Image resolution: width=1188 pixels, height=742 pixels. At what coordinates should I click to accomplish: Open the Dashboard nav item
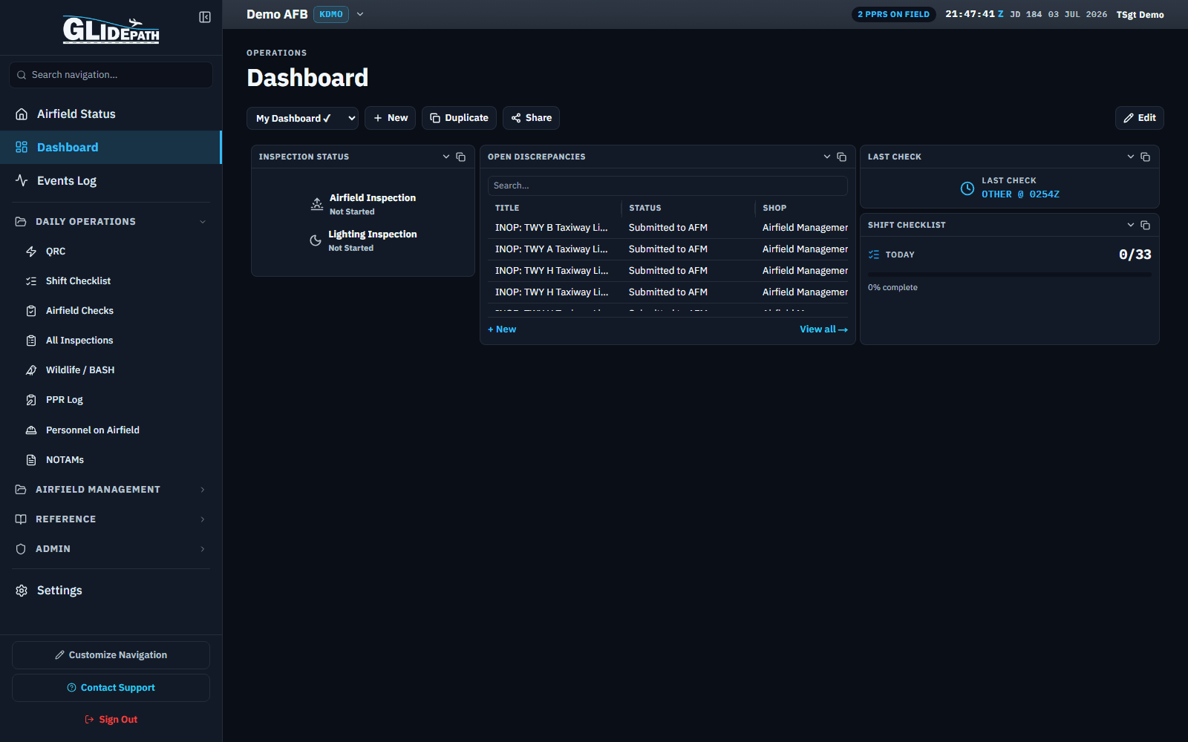click(x=111, y=147)
